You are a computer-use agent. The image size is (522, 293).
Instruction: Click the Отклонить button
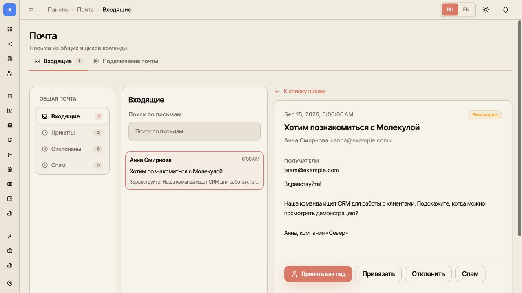pyautogui.click(x=428, y=274)
